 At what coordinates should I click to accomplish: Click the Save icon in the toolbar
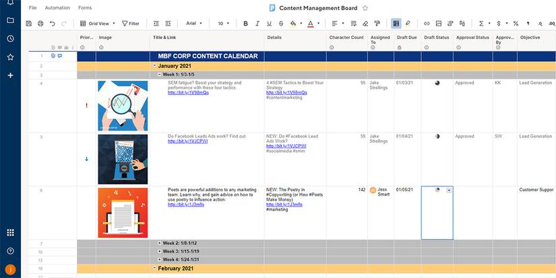coord(29,24)
